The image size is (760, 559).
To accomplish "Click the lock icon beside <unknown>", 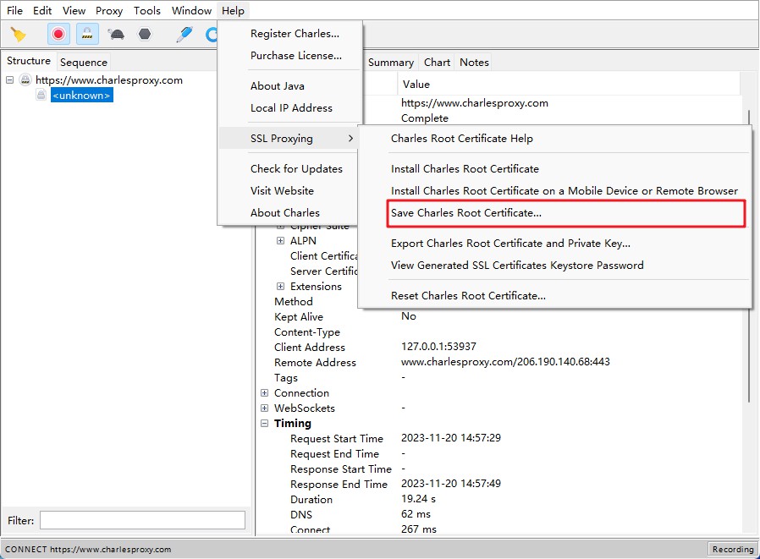I will coord(41,95).
